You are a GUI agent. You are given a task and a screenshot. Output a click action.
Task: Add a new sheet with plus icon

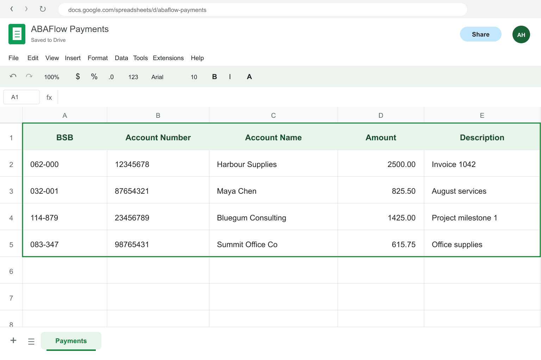pos(13,340)
